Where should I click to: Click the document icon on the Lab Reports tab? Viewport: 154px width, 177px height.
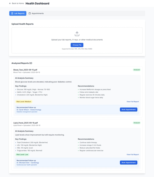click(12, 13)
